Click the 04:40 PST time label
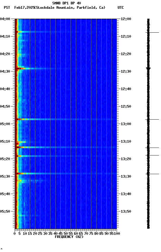The width and height of the screenshot is (161, 252). click(5, 89)
